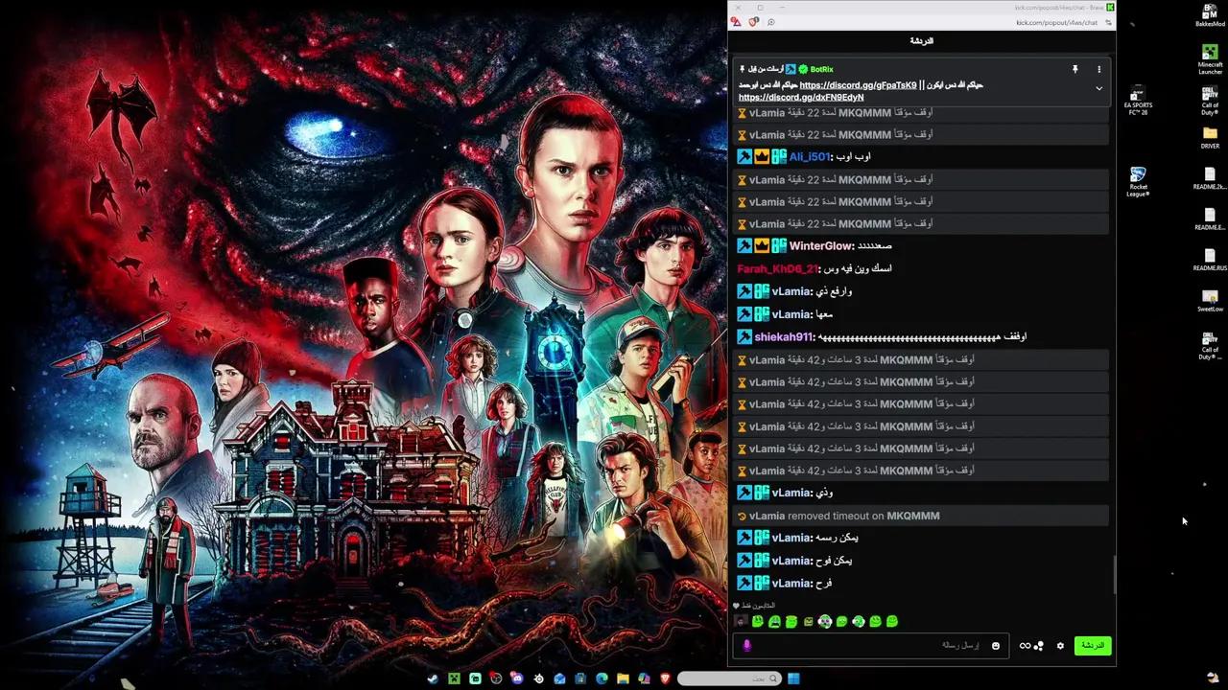The height and width of the screenshot is (690, 1228).
Task: Click the infinity icon beside chat input
Action: [1025, 646]
